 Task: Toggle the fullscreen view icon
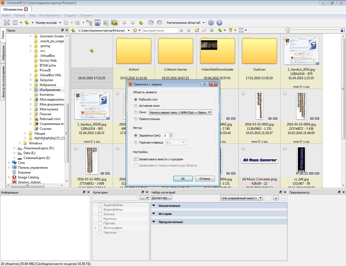coord(7,23)
